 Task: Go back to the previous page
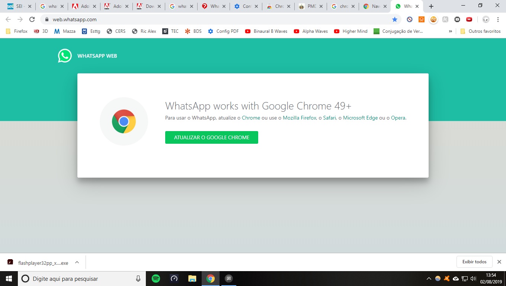pos(8,19)
